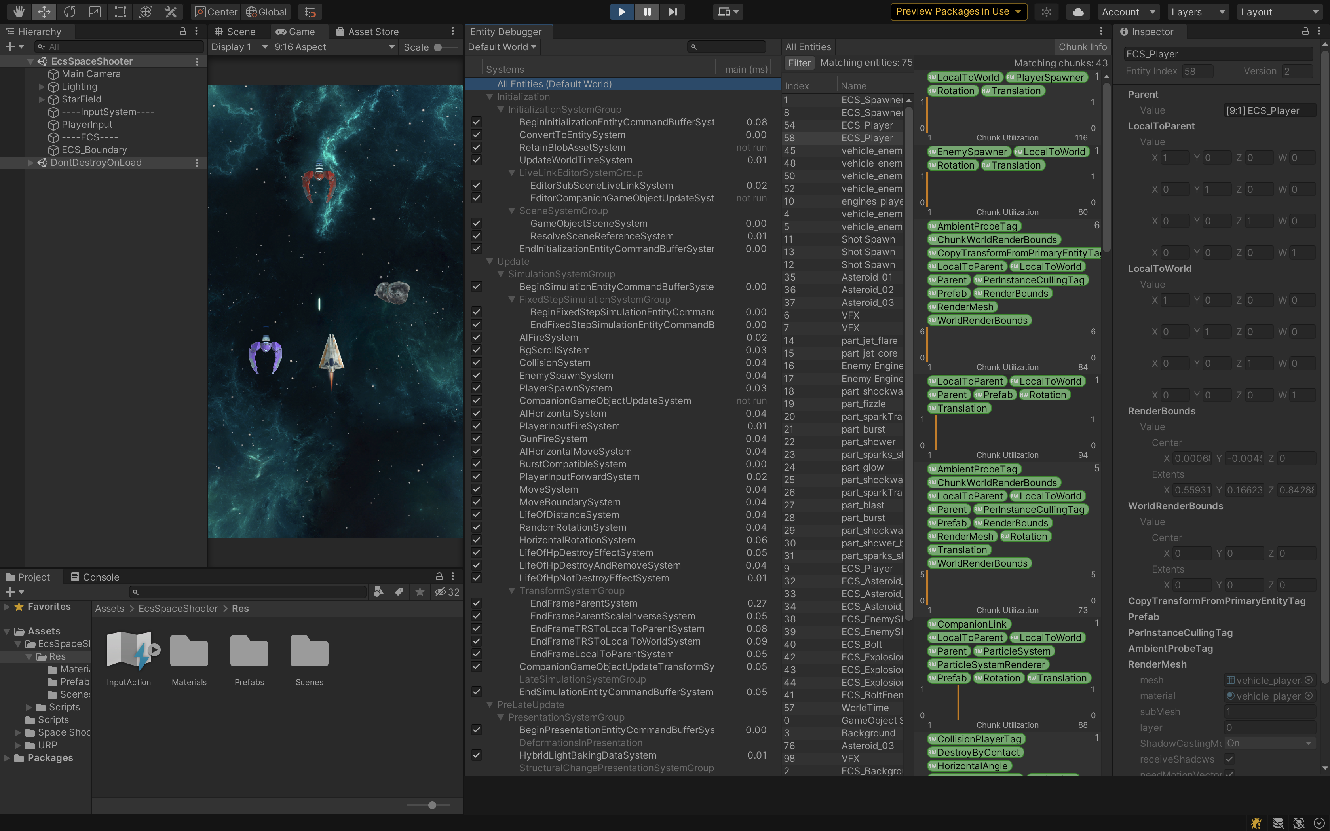The image size is (1330, 831).
Task: Toggle the receiveShadows checkbox
Action: pos(1229,759)
